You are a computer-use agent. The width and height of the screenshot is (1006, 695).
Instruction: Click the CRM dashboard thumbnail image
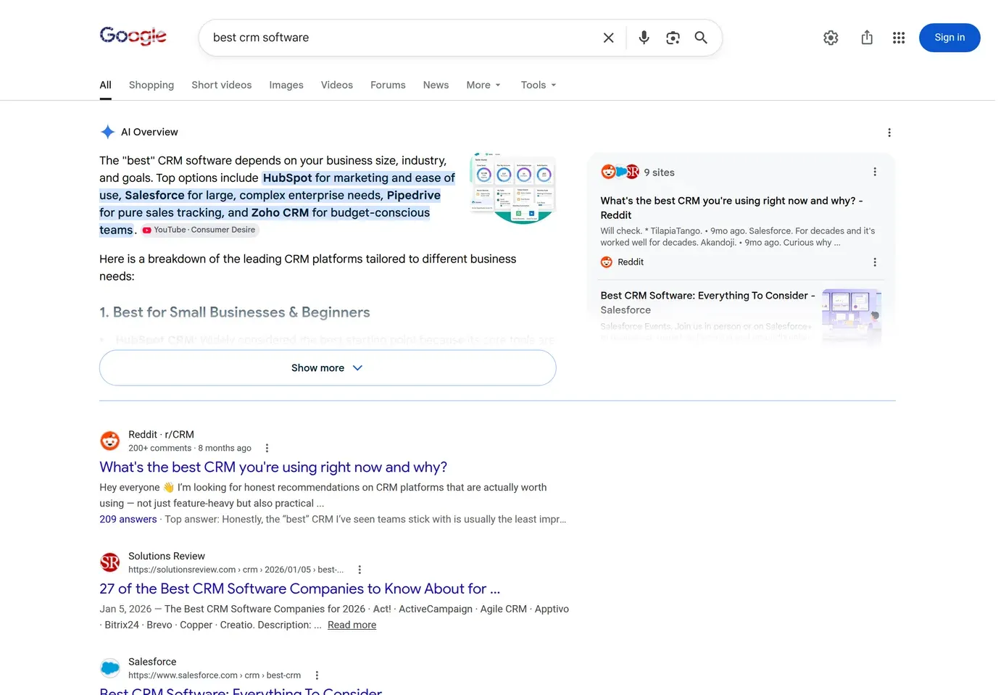(x=512, y=188)
